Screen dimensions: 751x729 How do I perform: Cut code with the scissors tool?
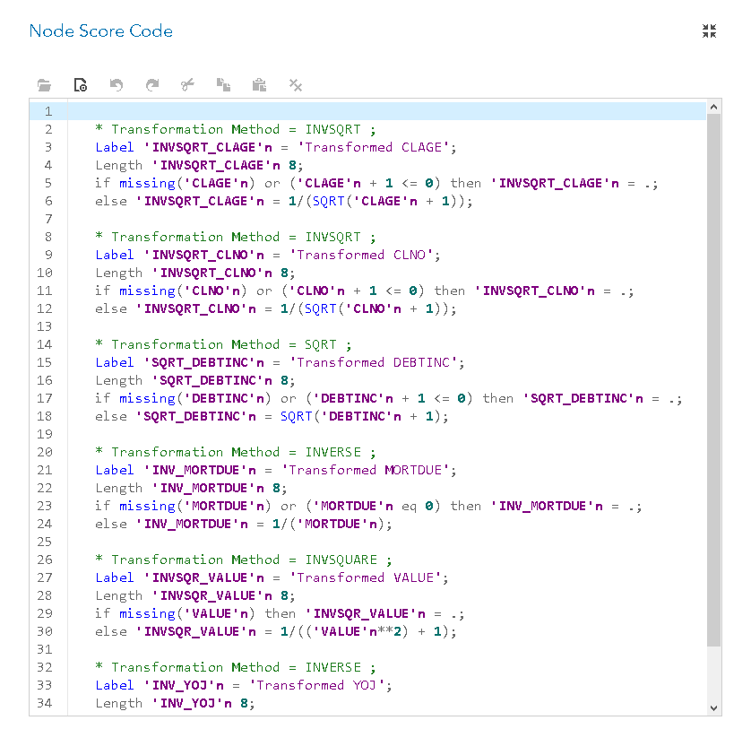[187, 85]
